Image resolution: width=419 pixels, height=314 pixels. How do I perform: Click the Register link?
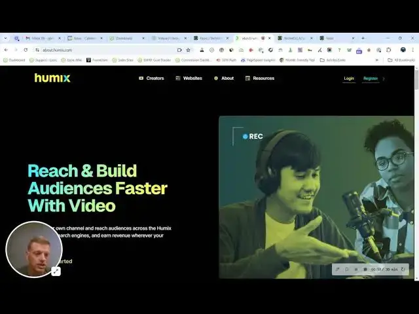point(371,78)
